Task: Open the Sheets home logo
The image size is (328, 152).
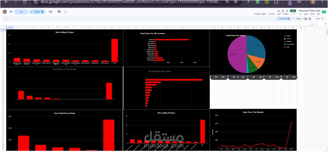Action: point(324,12)
